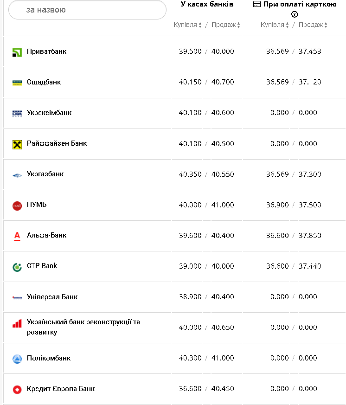Sort cash desk rates by Продаж
The image size is (346, 405).
tap(226, 25)
